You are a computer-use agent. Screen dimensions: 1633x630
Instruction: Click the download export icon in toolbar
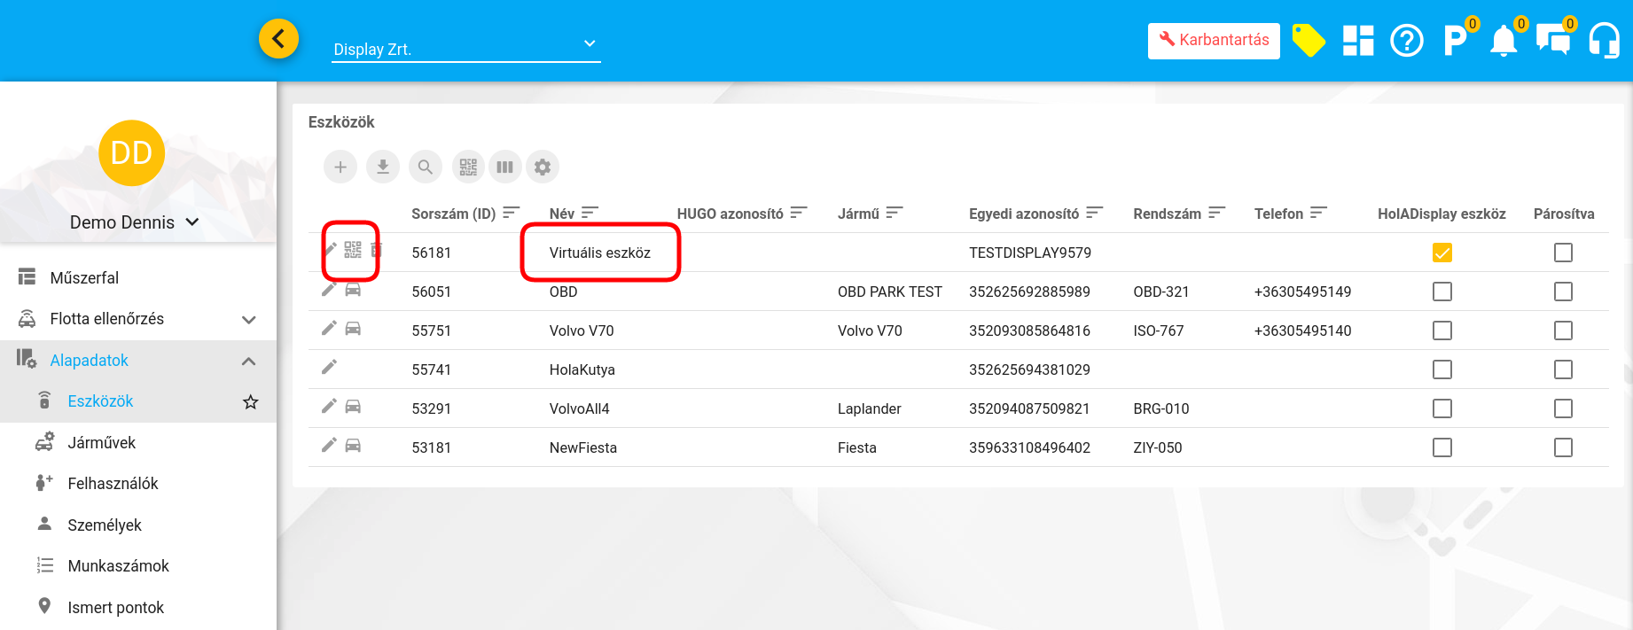383,167
